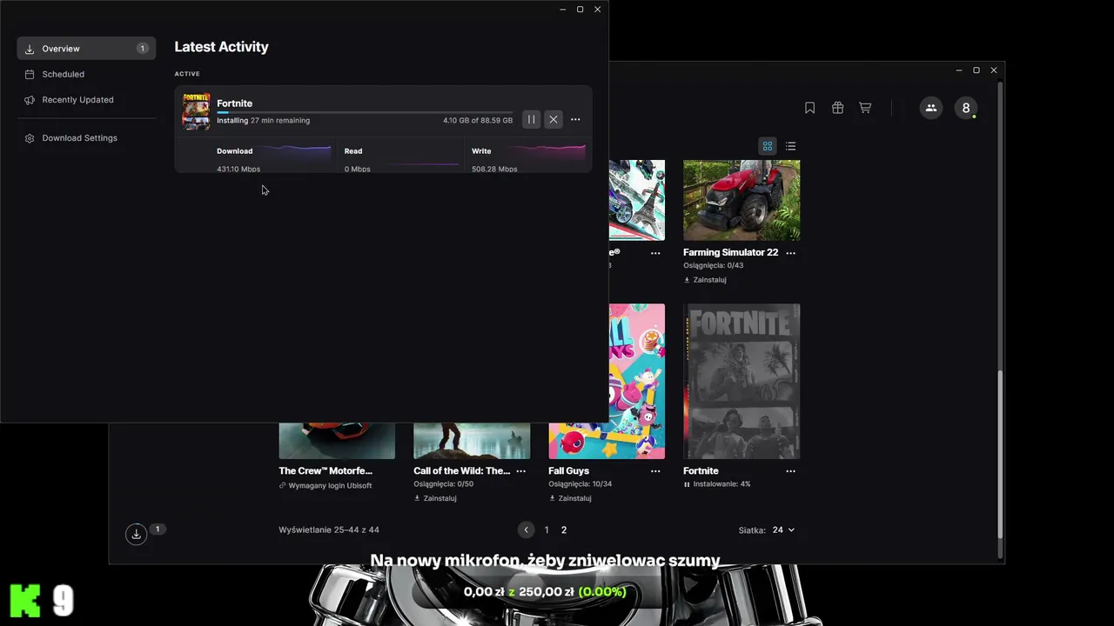Click Wymagany login Ubisoft label

click(325, 485)
